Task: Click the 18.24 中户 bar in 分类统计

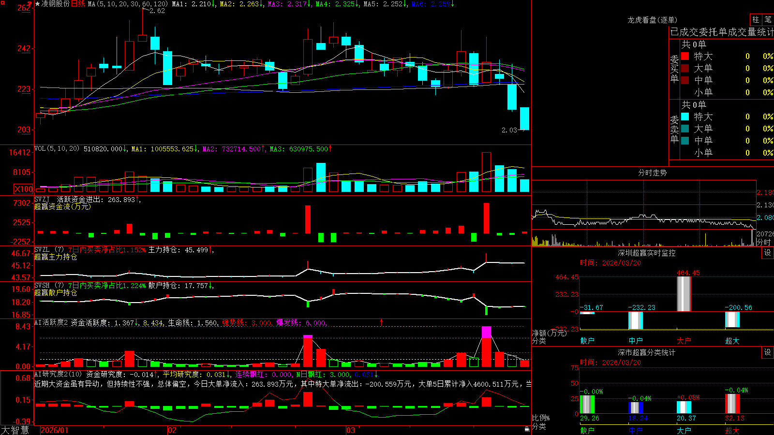Action: click(x=636, y=407)
